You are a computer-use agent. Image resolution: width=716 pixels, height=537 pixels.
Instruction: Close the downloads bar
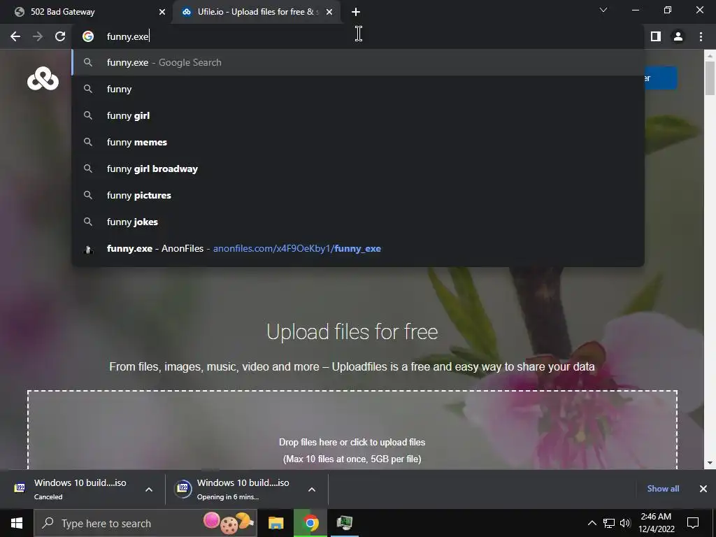pyautogui.click(x=703, y=489)
